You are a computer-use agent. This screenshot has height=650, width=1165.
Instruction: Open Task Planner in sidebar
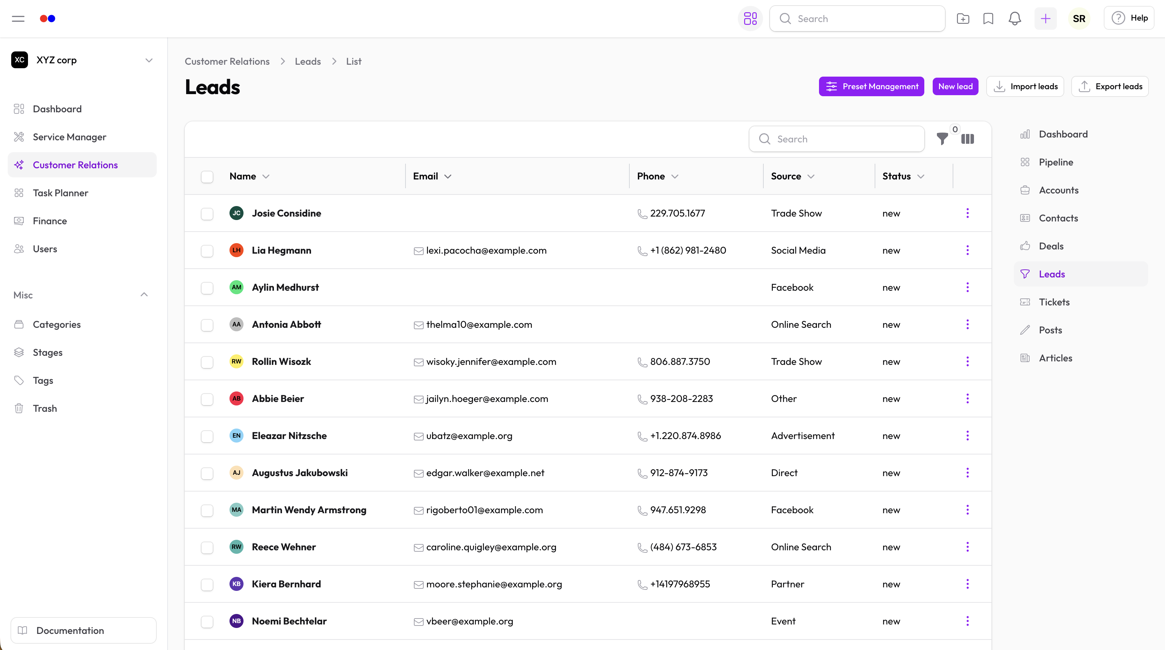coord(82,193)
